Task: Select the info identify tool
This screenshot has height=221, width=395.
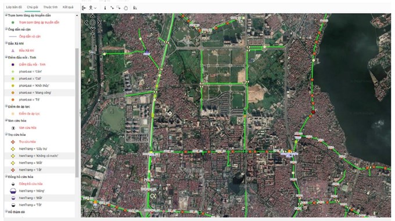Action: [x=105, y=8]
